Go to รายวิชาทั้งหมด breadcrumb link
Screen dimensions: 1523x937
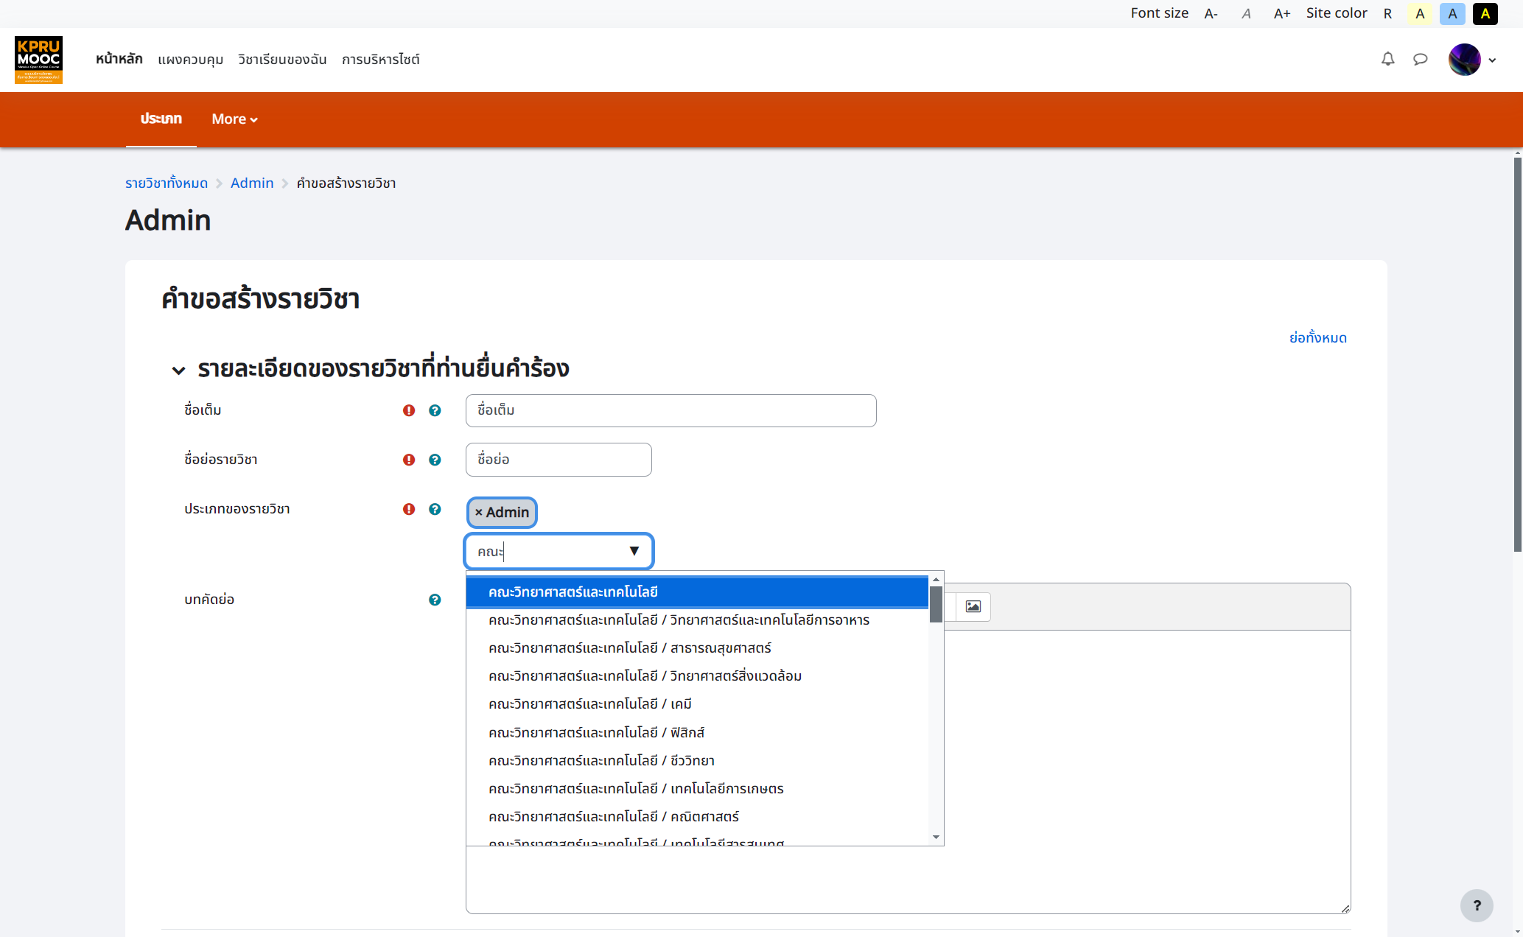click(167, 183)
